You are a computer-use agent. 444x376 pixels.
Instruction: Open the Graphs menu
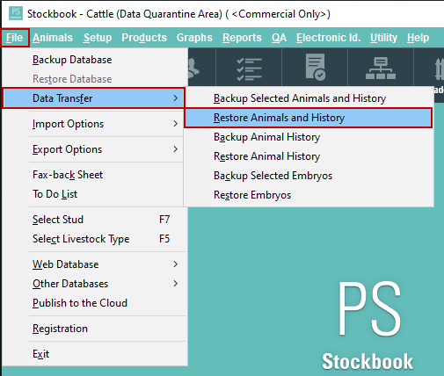(194, 38)
